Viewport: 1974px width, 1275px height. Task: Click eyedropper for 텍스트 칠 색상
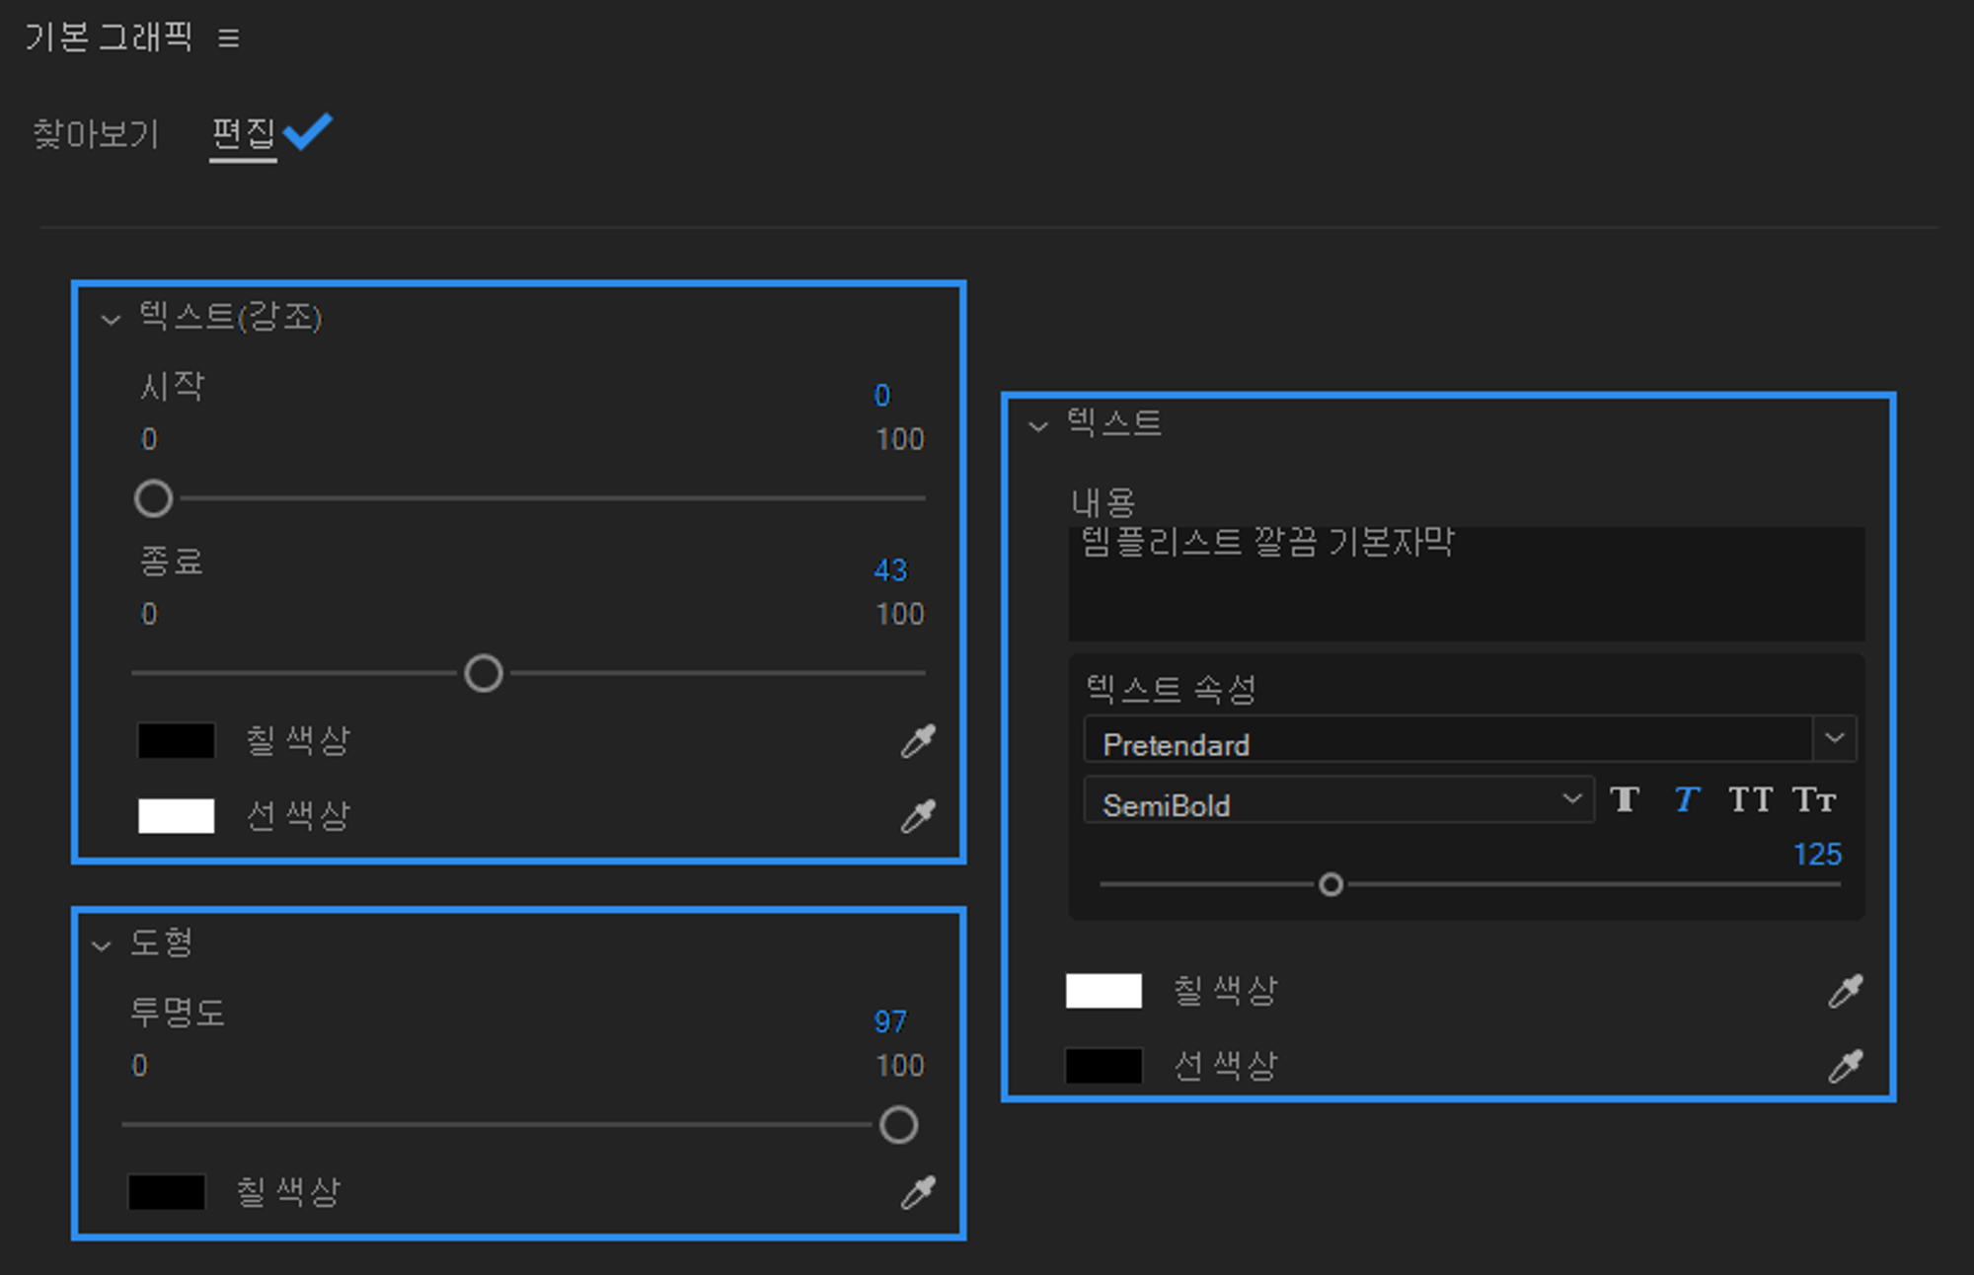(x=1845, y=991)
